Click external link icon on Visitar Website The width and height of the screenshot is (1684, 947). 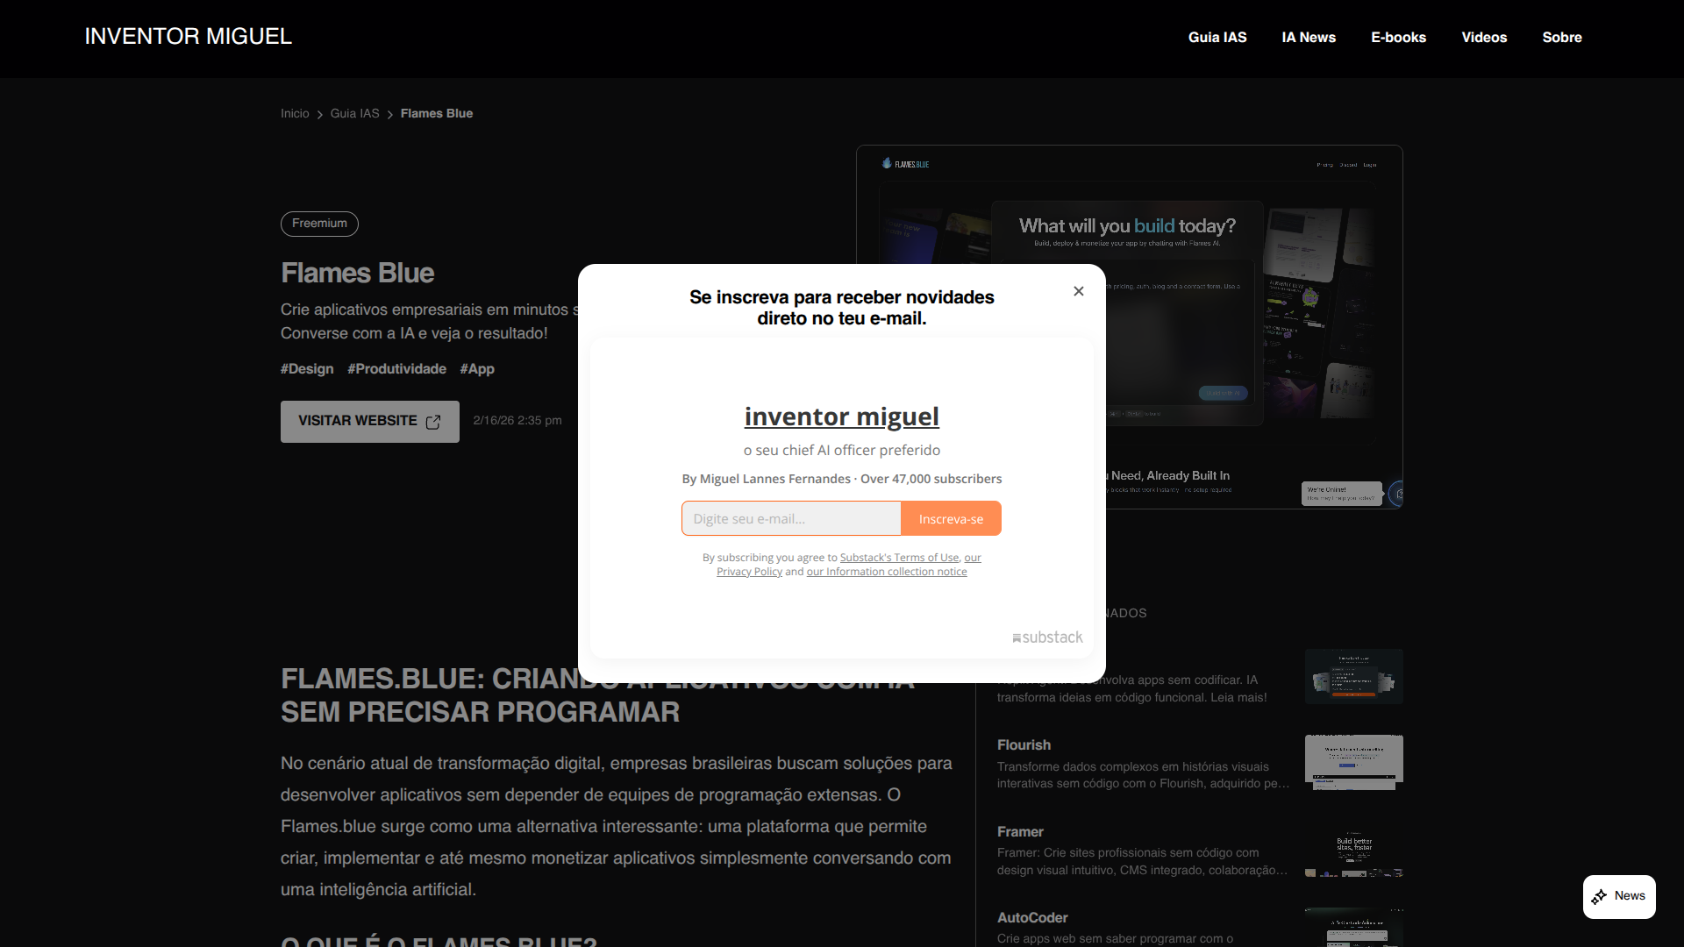click(433, 422)
